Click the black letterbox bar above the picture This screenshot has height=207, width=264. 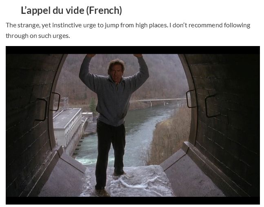coord(133,50)
